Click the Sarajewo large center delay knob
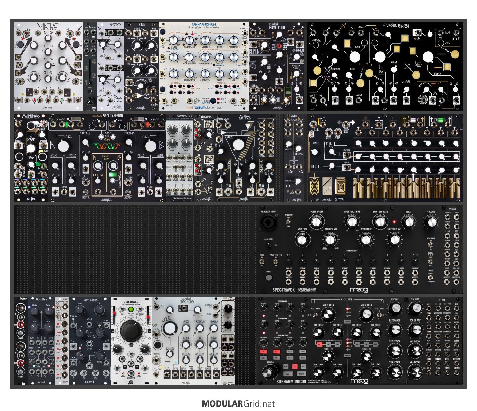477x411 pixels. tap(131, 329)
